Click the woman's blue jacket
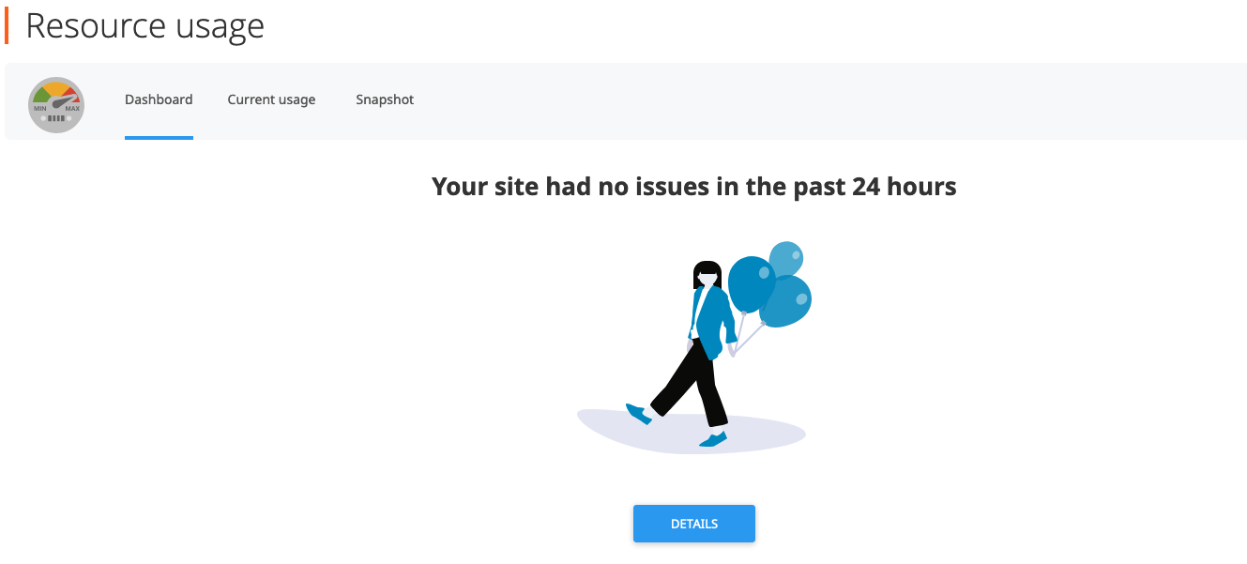1247x564 pixels. point(711,314)
